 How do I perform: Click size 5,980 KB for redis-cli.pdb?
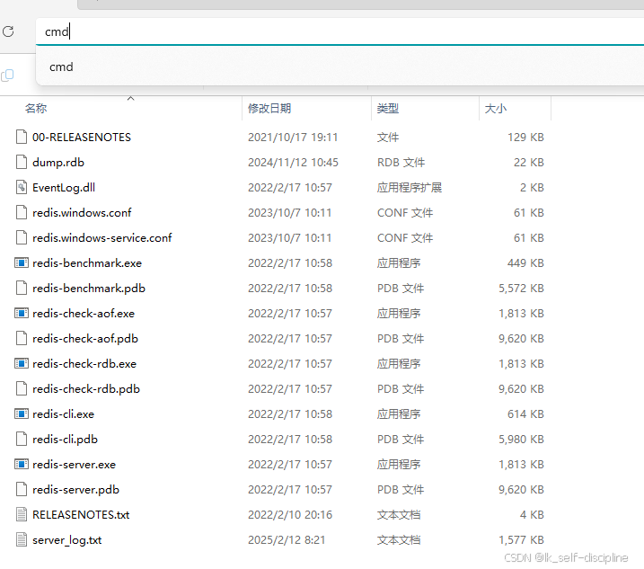521,439
